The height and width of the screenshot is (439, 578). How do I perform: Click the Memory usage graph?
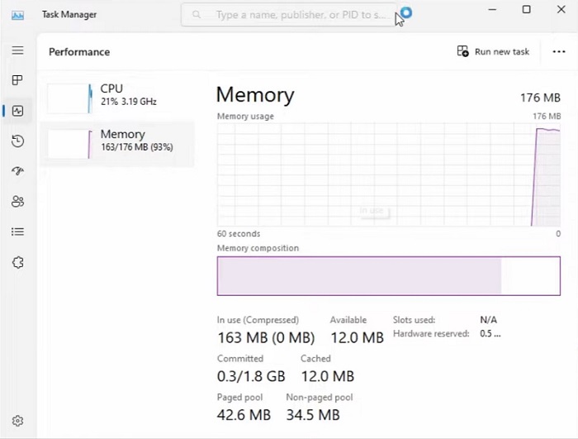point(388,174)
